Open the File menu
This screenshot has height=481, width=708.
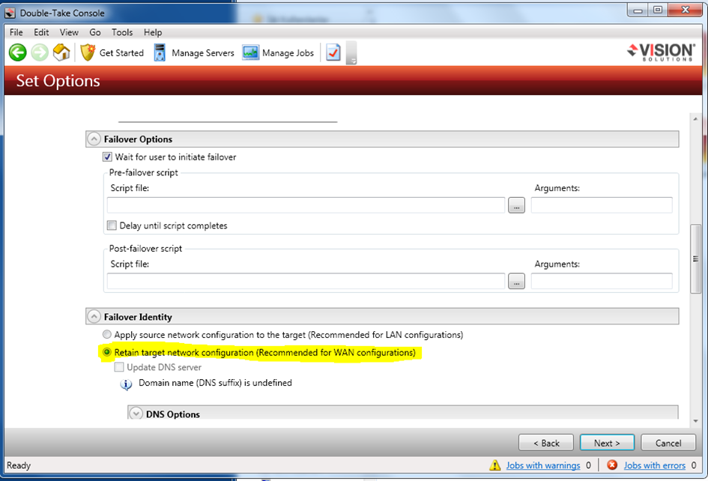tap(16, 32)
